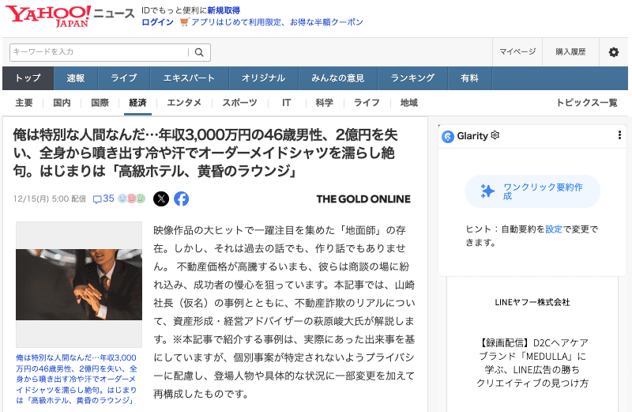Open the ライブ tab

point(124,78)
